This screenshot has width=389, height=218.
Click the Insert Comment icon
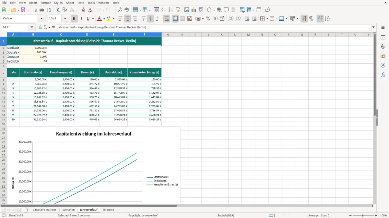coord(226,10)
